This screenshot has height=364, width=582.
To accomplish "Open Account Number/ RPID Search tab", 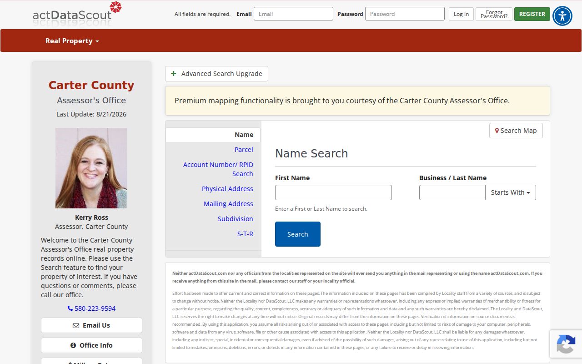I will click(218, 169).
